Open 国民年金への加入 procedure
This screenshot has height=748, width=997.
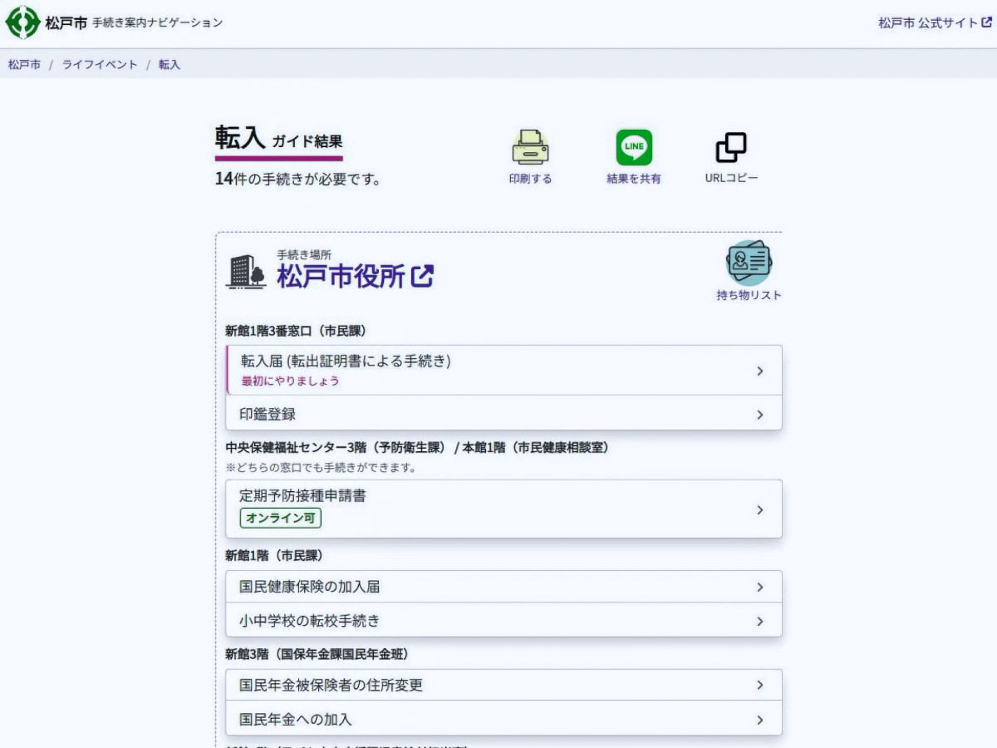coord(295,720)
